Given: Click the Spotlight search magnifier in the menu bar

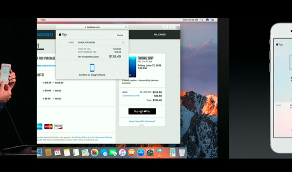Looking at the screenshot, I should tap(202, 20).
